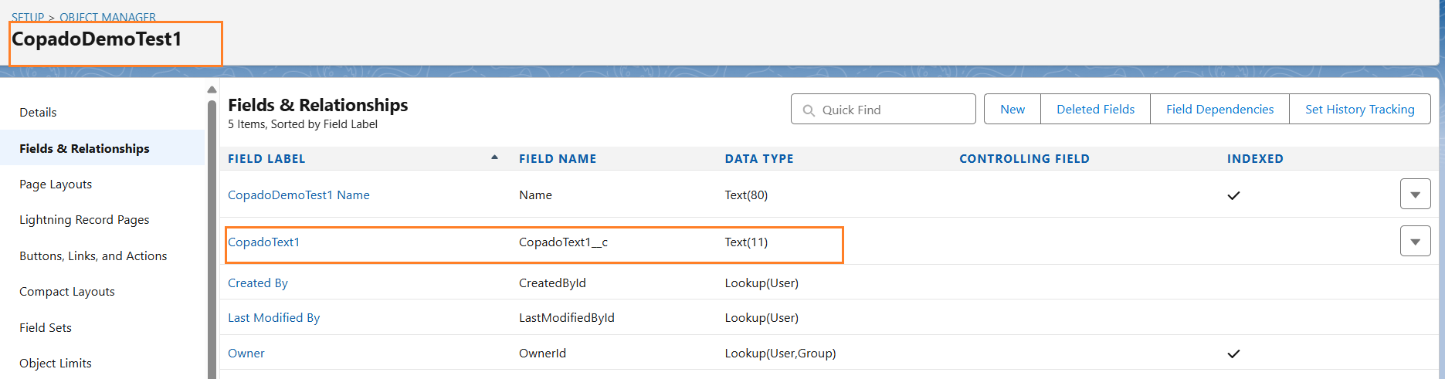Open Compact Layouts section
The image size is (1445, 379).
[x=67, y=291]
